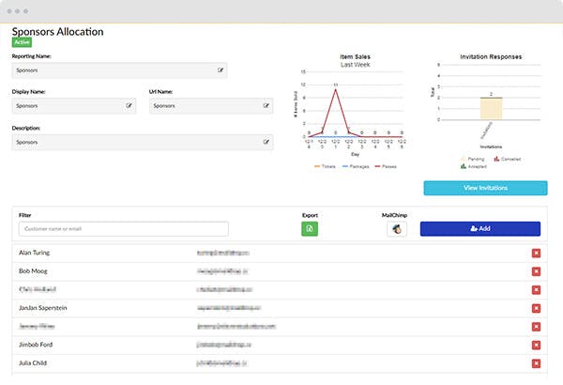This screenshot has height=385, width=563.
Task: Remove Alan Turing with red X
Action: (x=536, y=254)
